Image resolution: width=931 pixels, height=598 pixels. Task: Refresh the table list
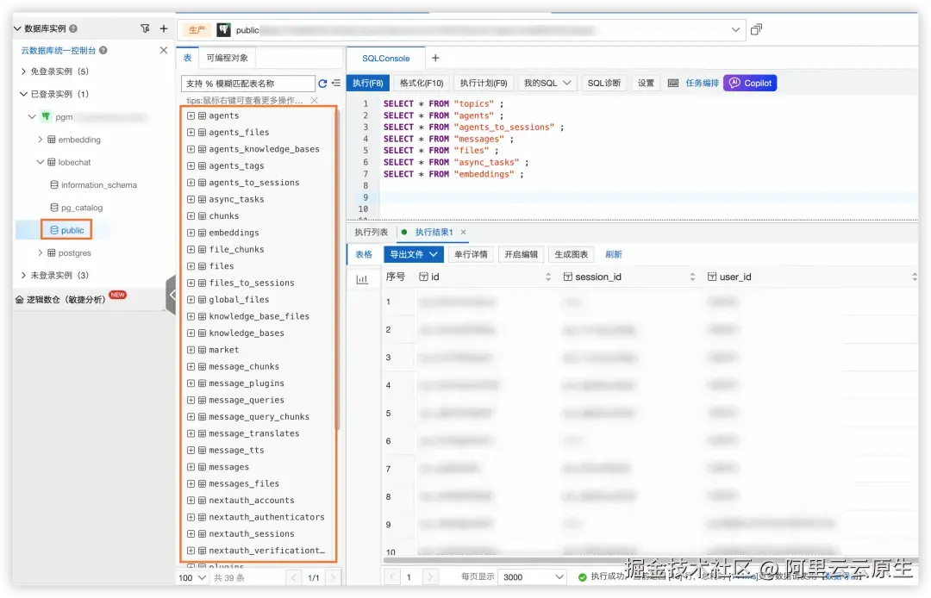click(x=322, y=84)
